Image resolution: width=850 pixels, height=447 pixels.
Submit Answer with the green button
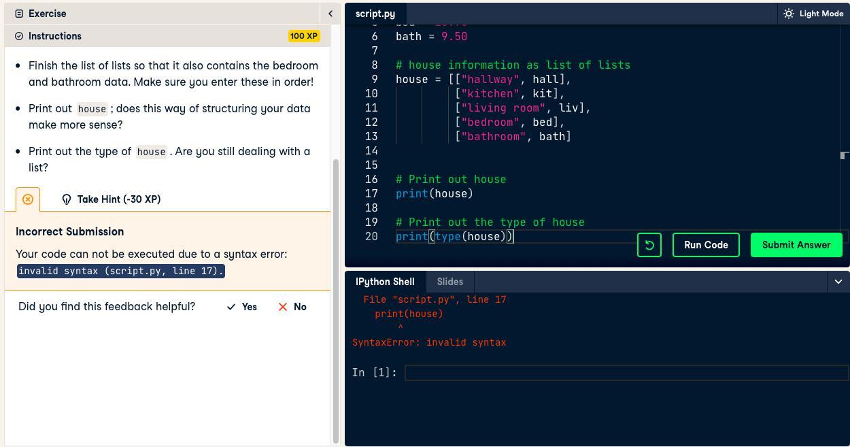pyautogui.click(x=796, y=245)
